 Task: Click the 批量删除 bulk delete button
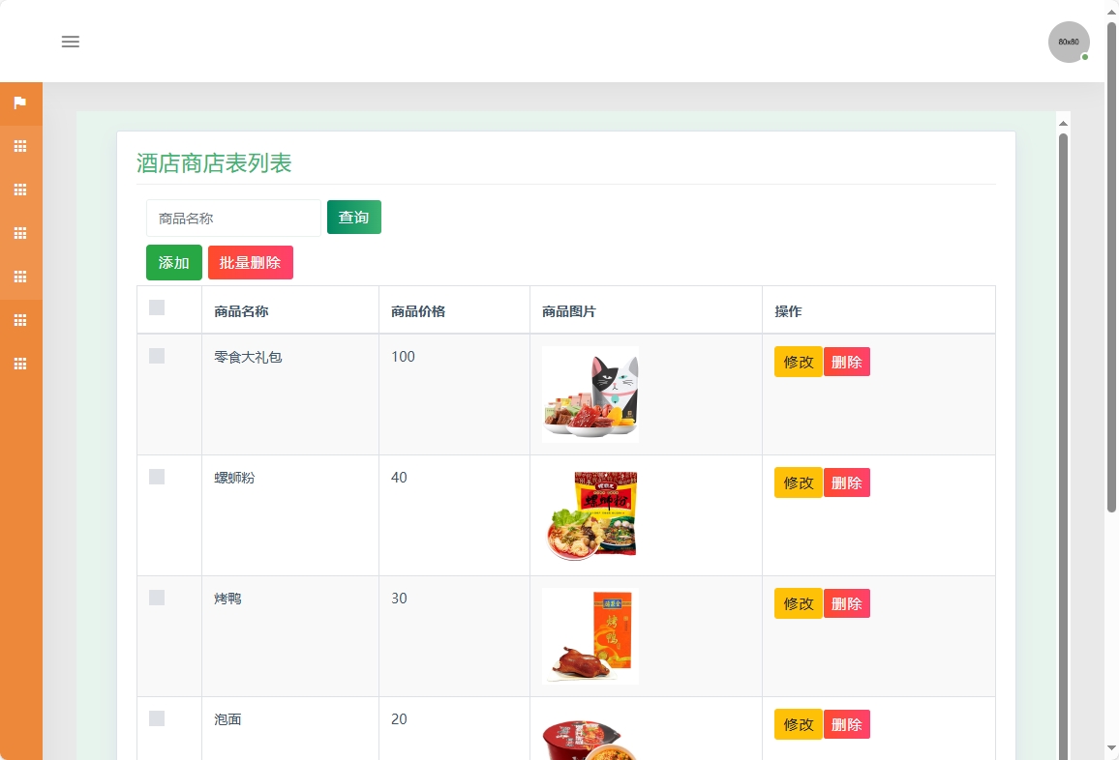(x=250, y=262)
